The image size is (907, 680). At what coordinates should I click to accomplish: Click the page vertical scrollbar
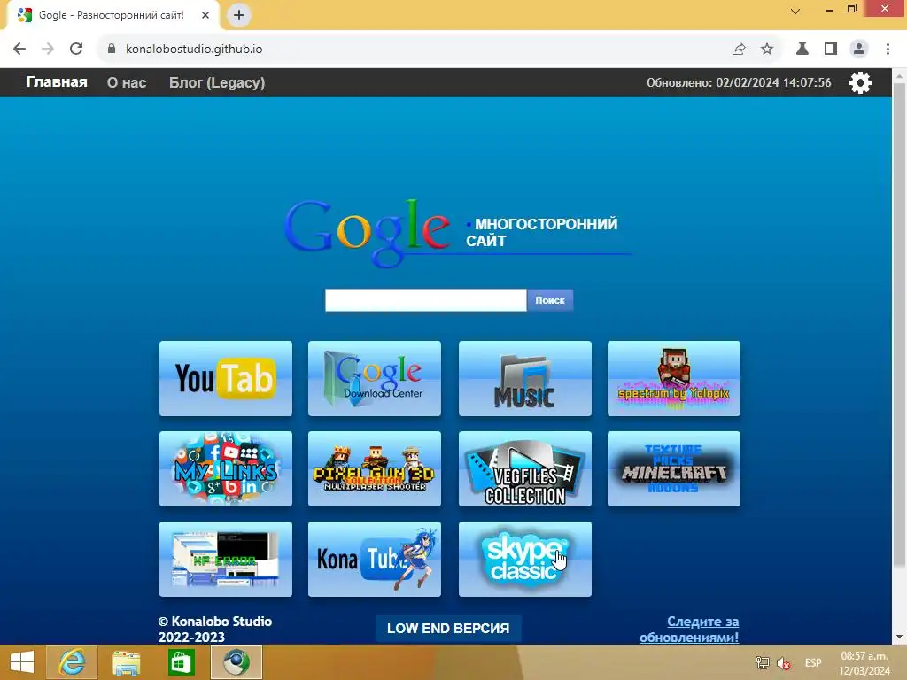[x=899, y=324]
